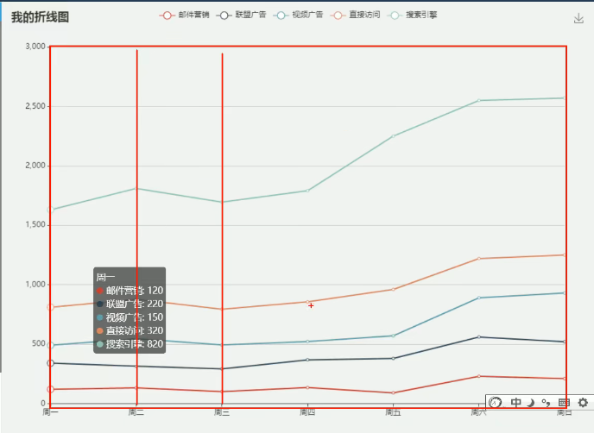This screenshot has width=594, height=433.
Task: Click 搜索引擎 data point on 周六
Action: point(479,100)
